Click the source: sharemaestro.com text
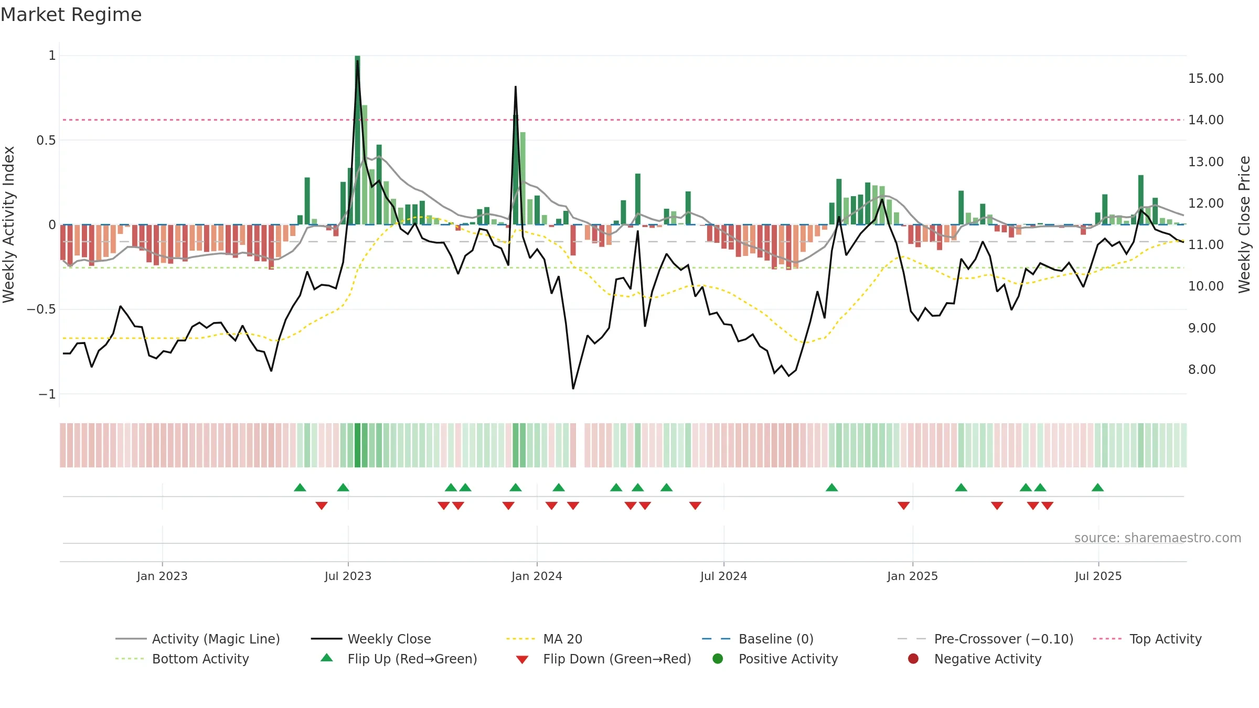1259x708 pixels. click(1158, 538)
